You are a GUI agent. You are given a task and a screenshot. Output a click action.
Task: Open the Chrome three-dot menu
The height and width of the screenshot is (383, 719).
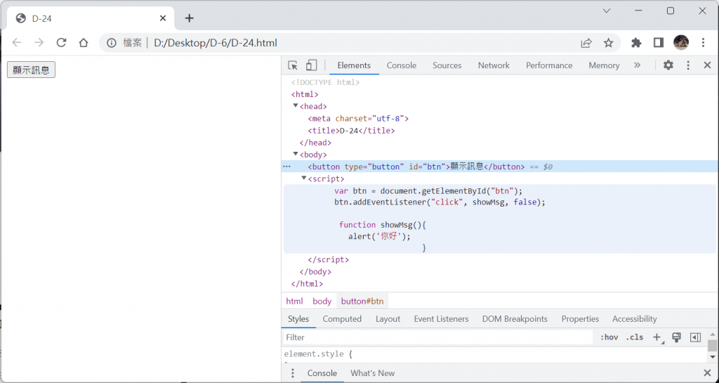[703, 43]
